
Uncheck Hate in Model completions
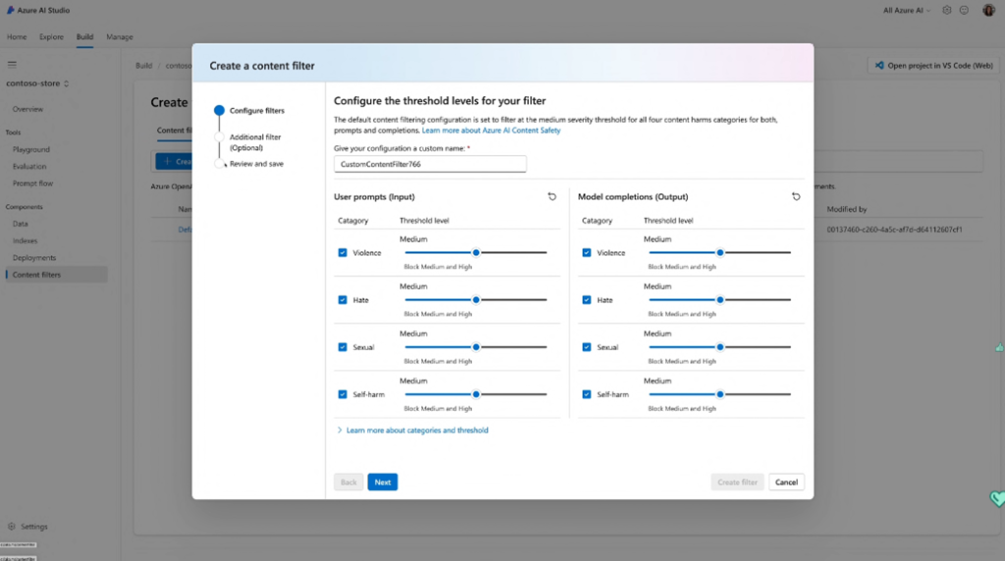pyautogui.click(x=587, y=300)
